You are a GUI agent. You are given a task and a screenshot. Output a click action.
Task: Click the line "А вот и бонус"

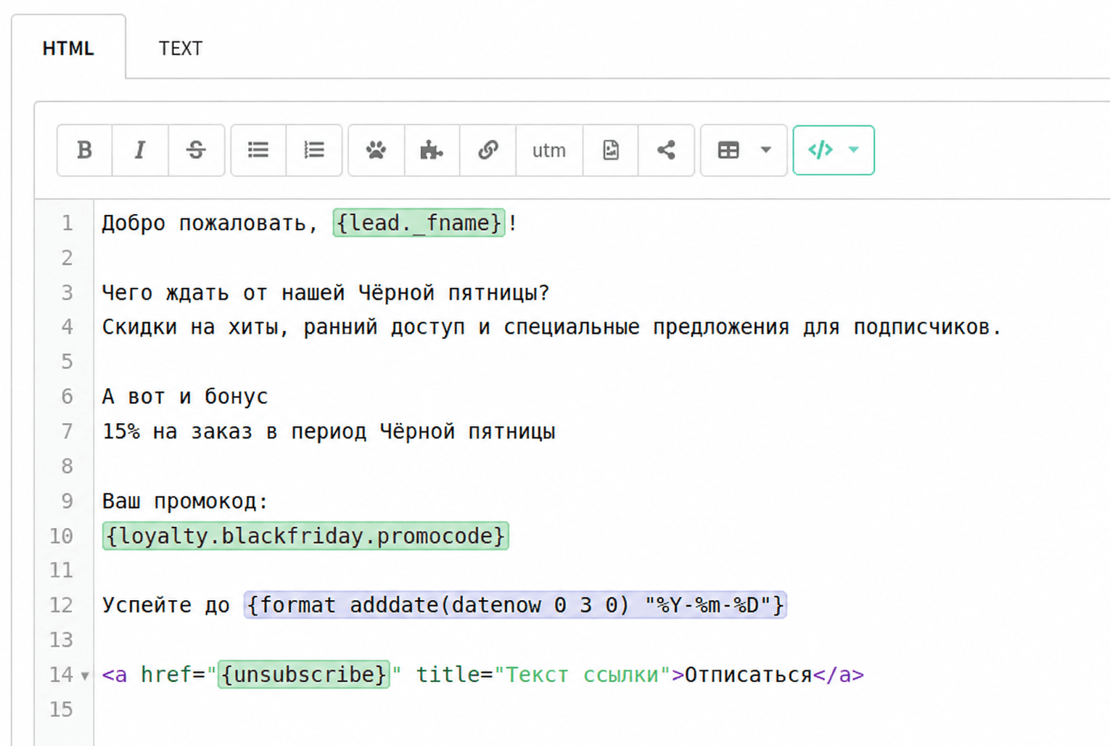tap(185, 396)
